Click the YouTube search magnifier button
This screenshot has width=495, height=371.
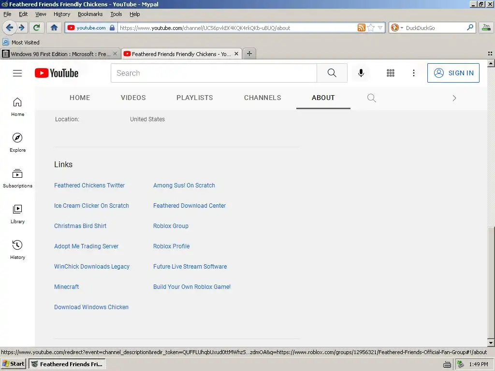332,73
